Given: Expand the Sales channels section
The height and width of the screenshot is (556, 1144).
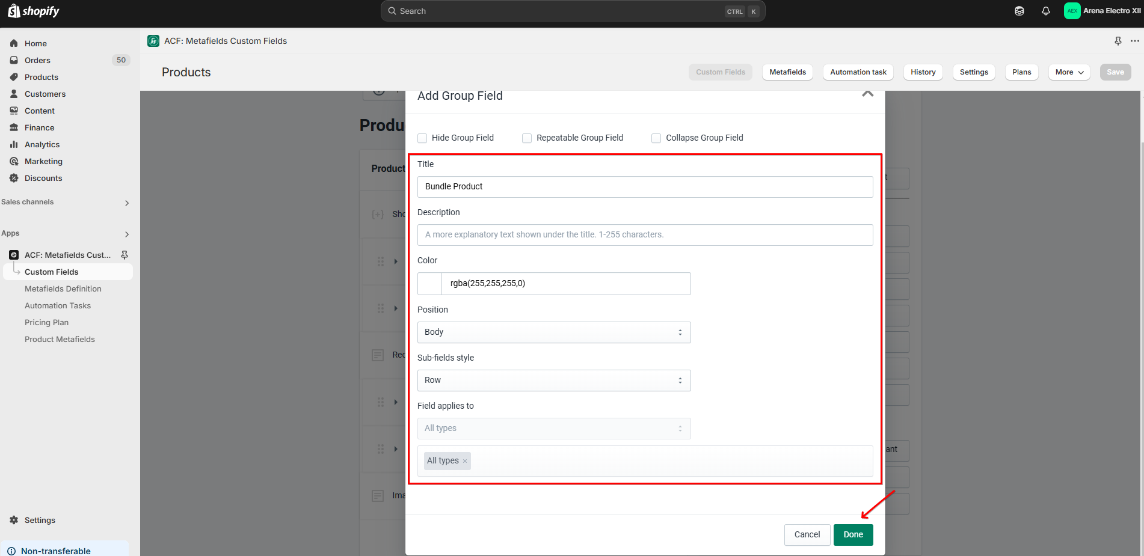Looking at the screenshot, I should pos(126,203).
